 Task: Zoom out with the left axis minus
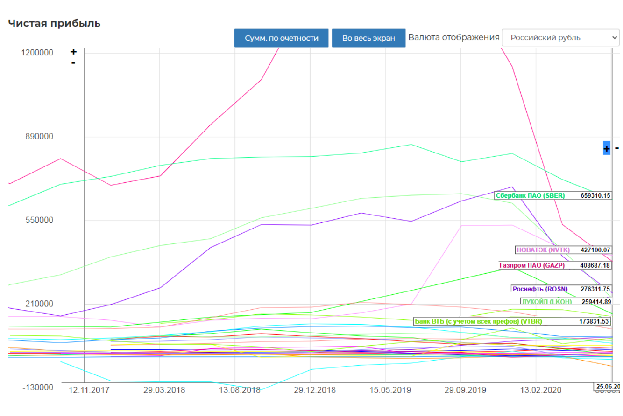coord(73,63)
